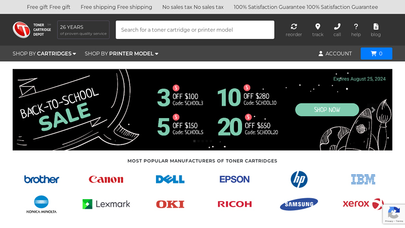
Task: Click the Free shipping top link
Action: coord(116,7)
